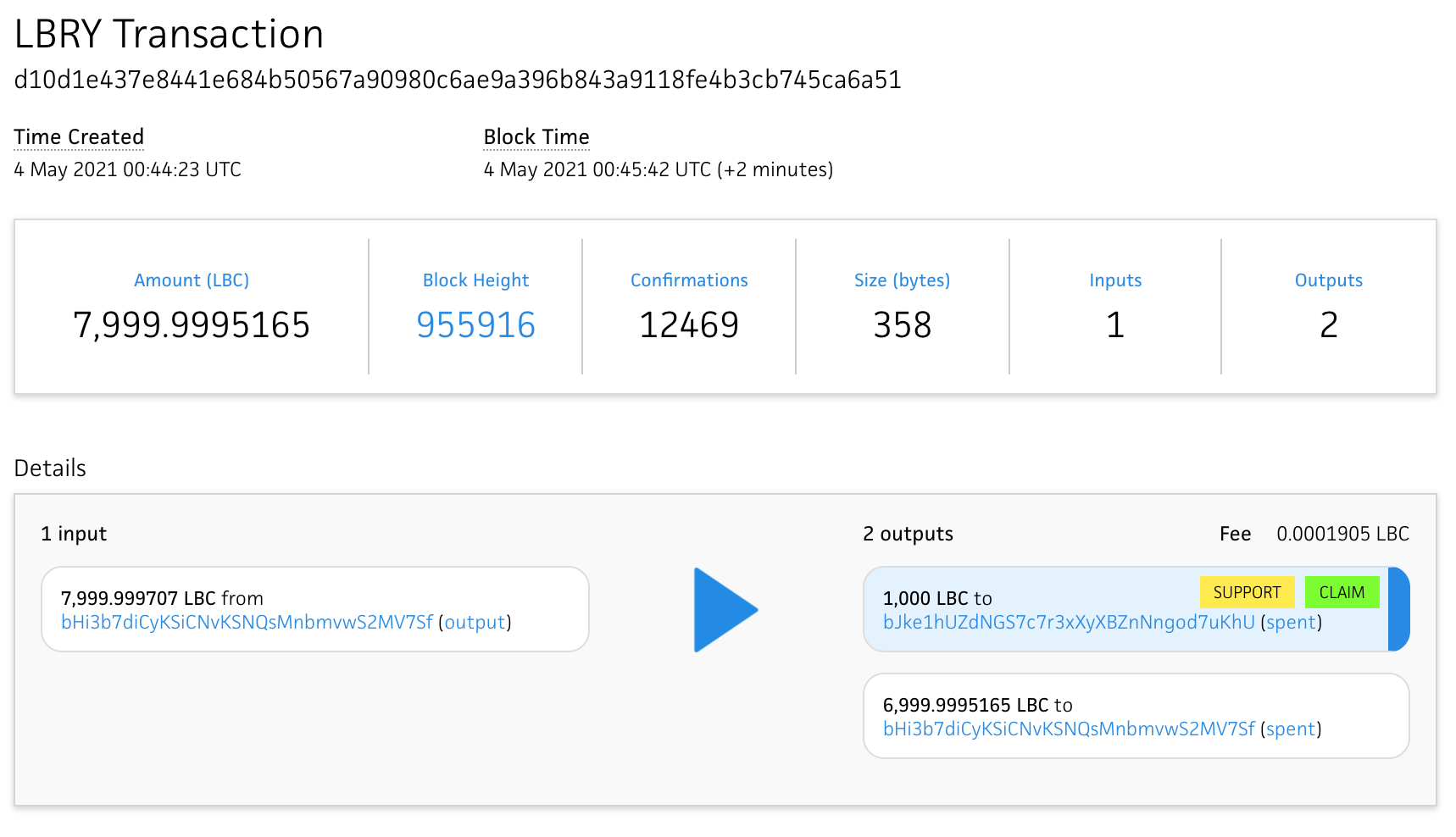Follow the input's (output) link
The image size is (1456, 837).
coord(475,623)
